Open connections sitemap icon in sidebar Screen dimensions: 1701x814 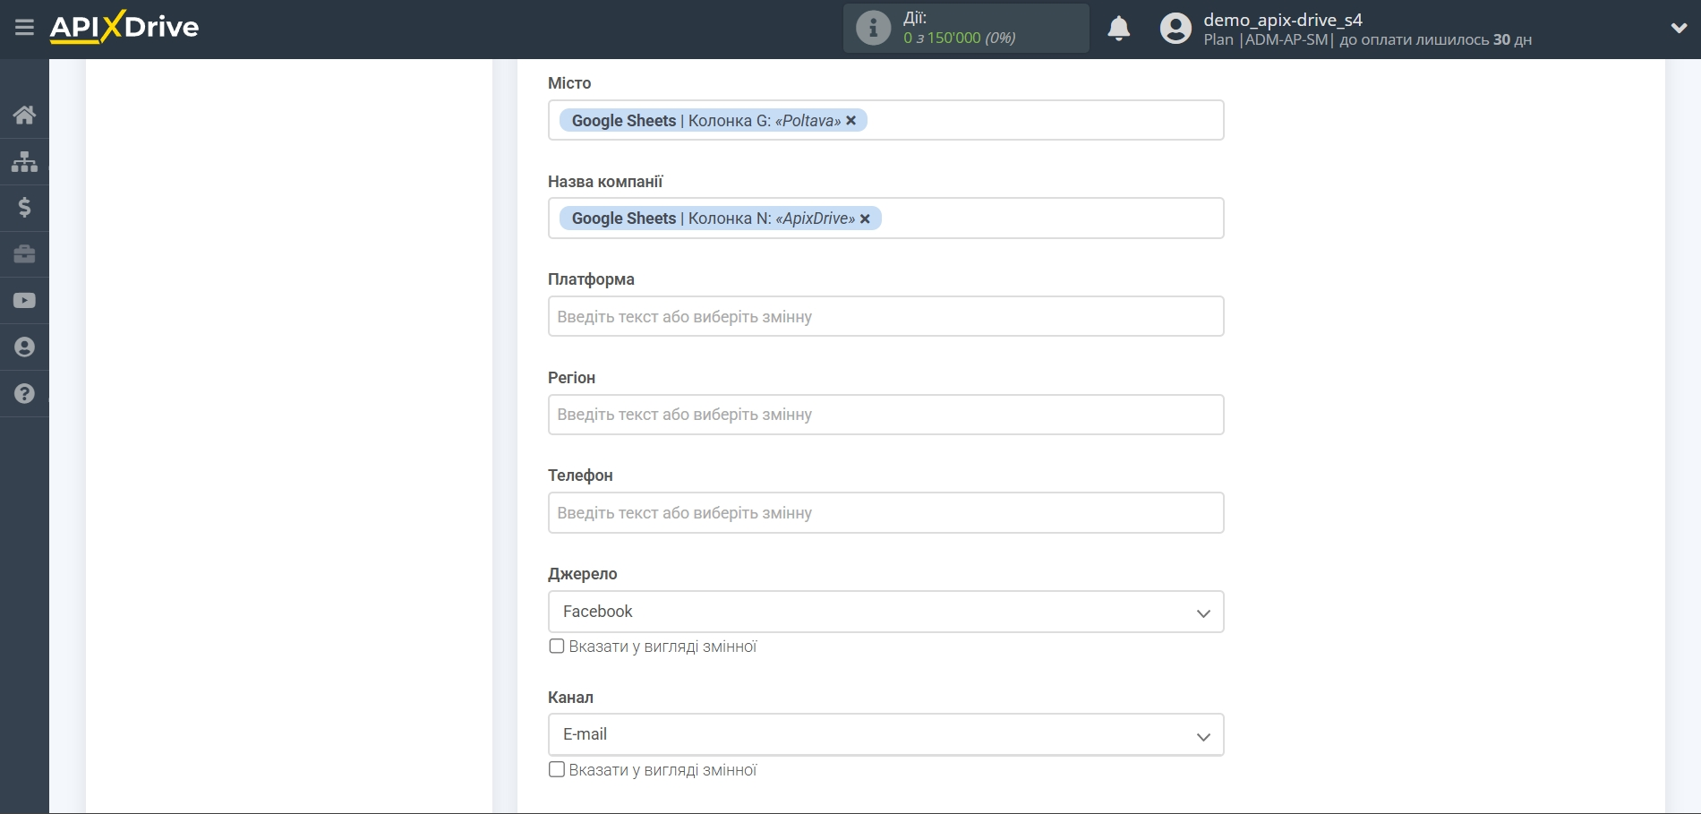coord(24,161)
